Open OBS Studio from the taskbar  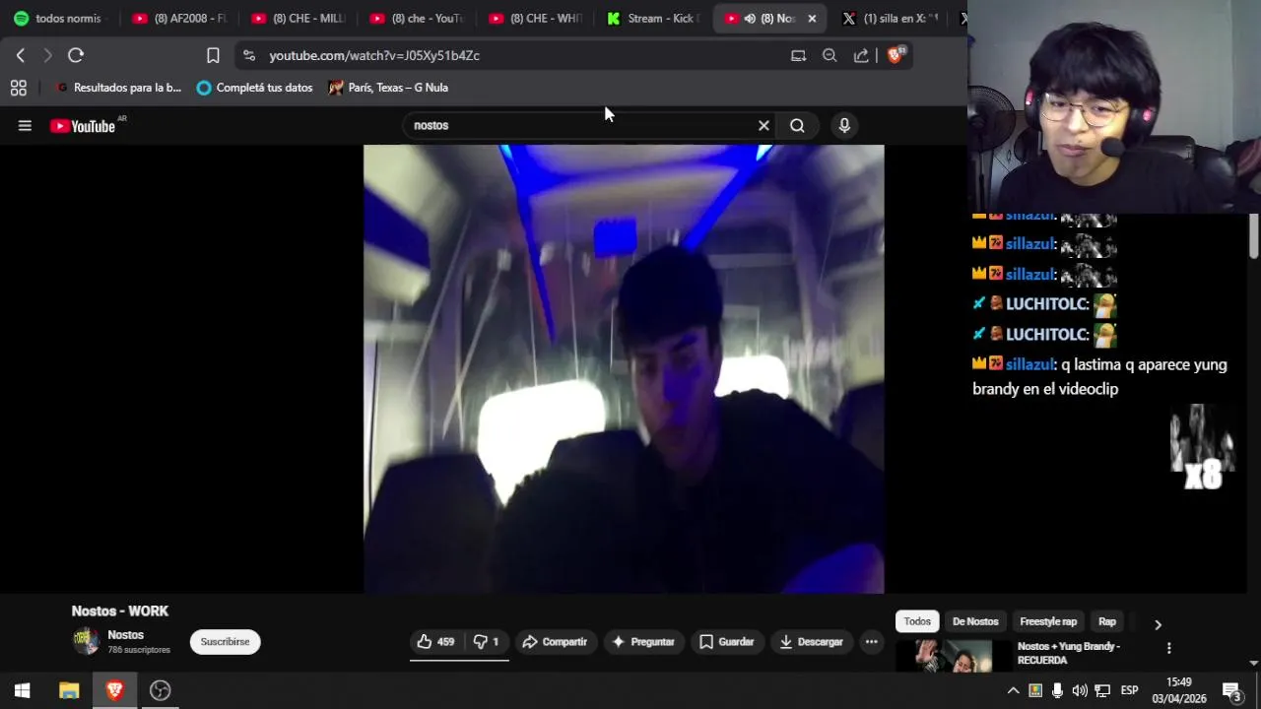[x=160, y=690]
